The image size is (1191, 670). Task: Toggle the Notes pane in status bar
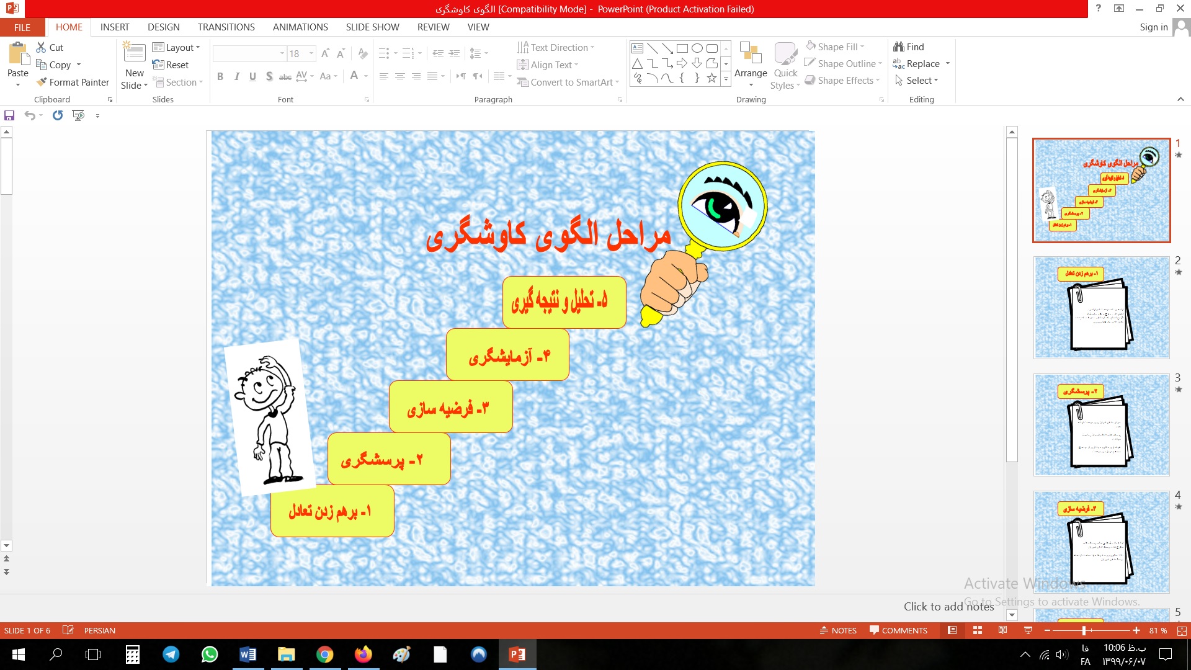[x=838, y=630]
